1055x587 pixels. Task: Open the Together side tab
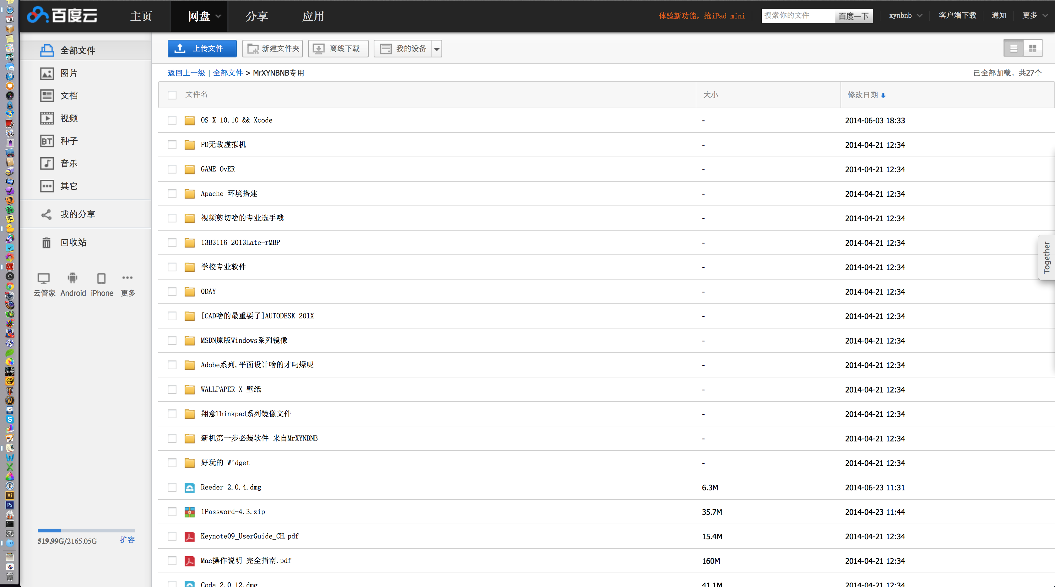[1047, 257]
